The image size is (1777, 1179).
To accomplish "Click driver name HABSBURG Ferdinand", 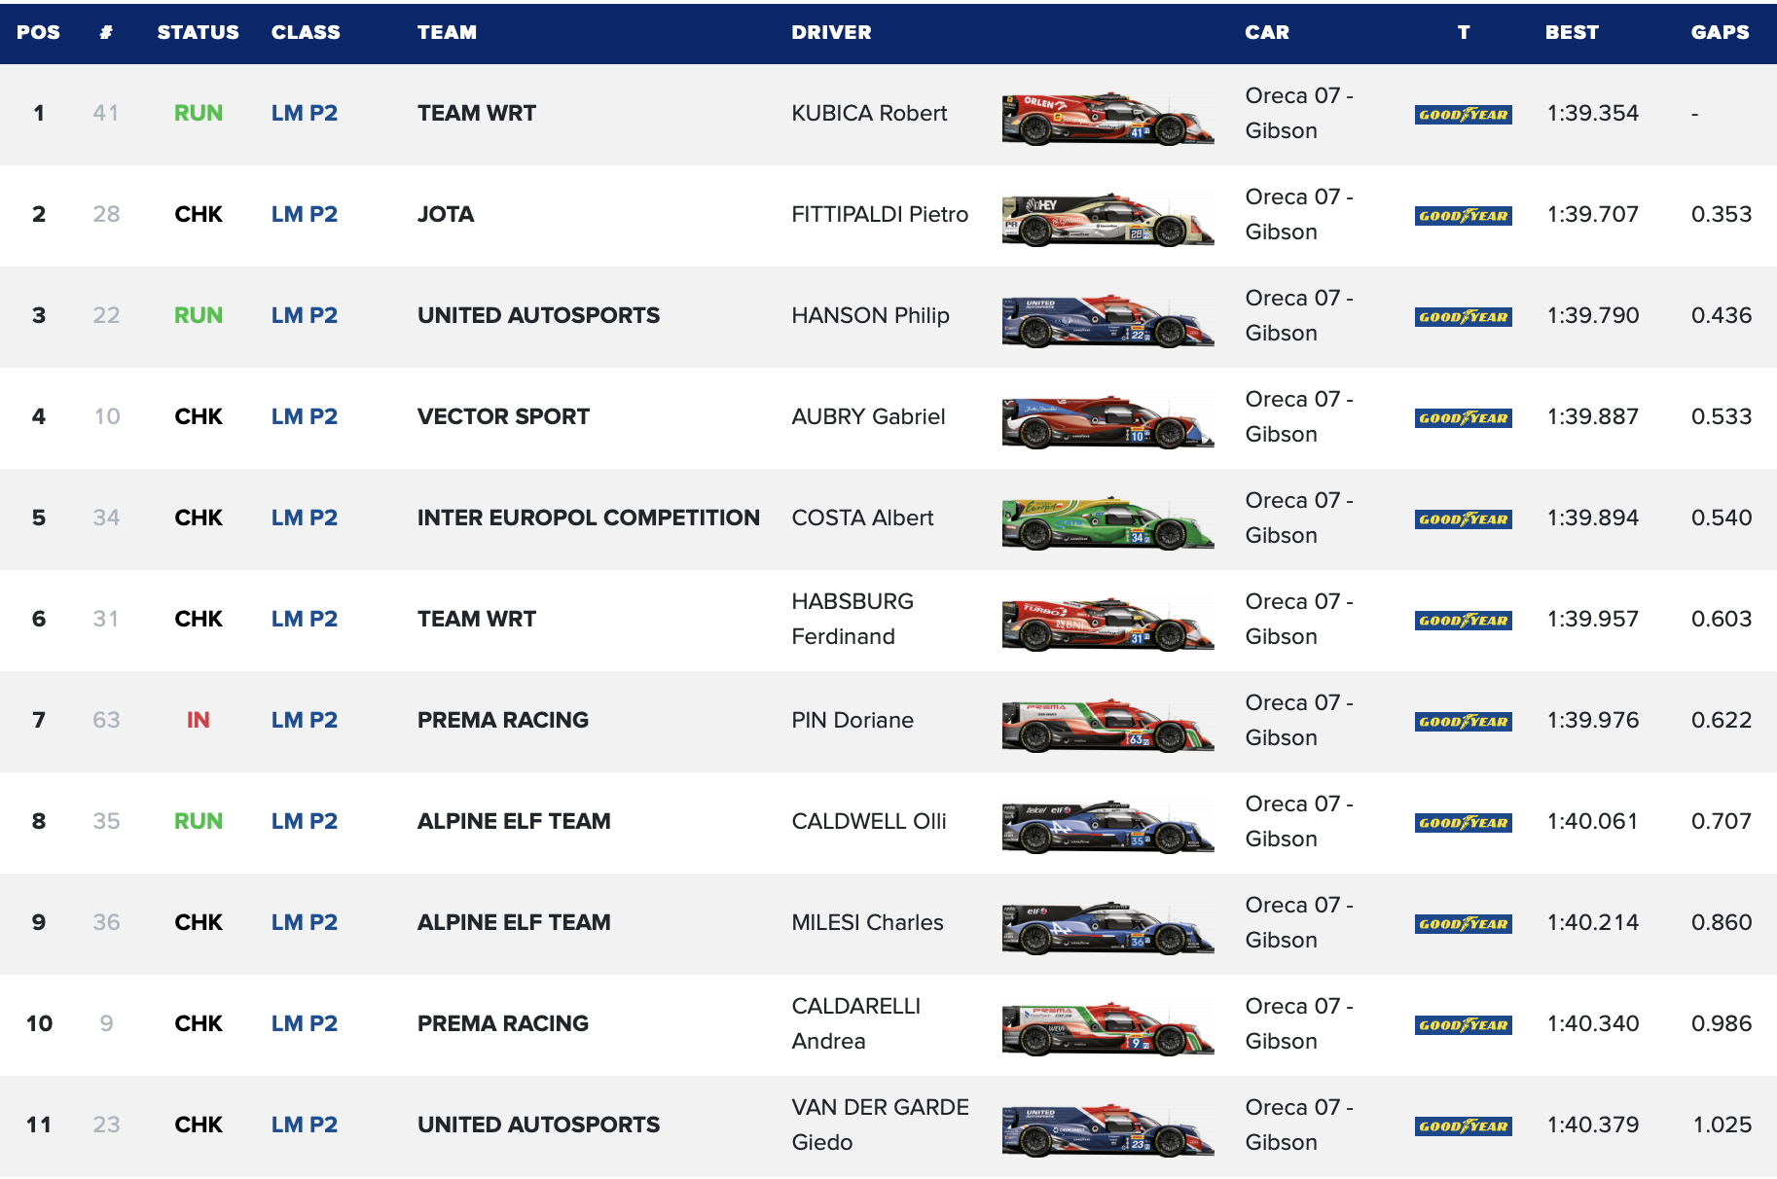I will pyautogui.click(x=852, y=619).
